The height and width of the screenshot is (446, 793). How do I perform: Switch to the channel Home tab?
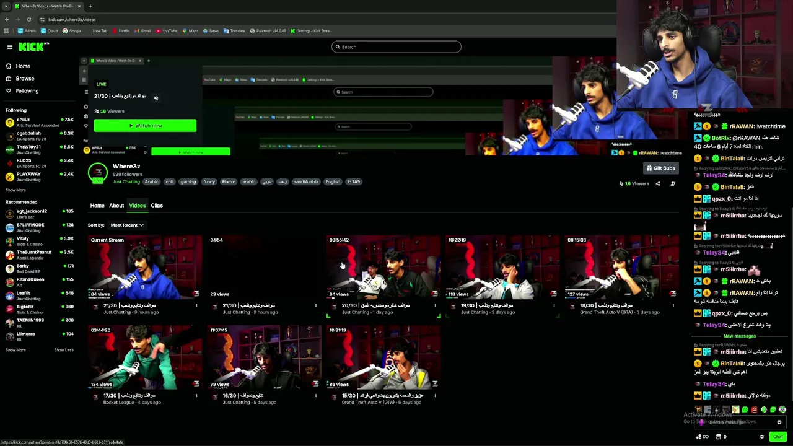point(97,206)
